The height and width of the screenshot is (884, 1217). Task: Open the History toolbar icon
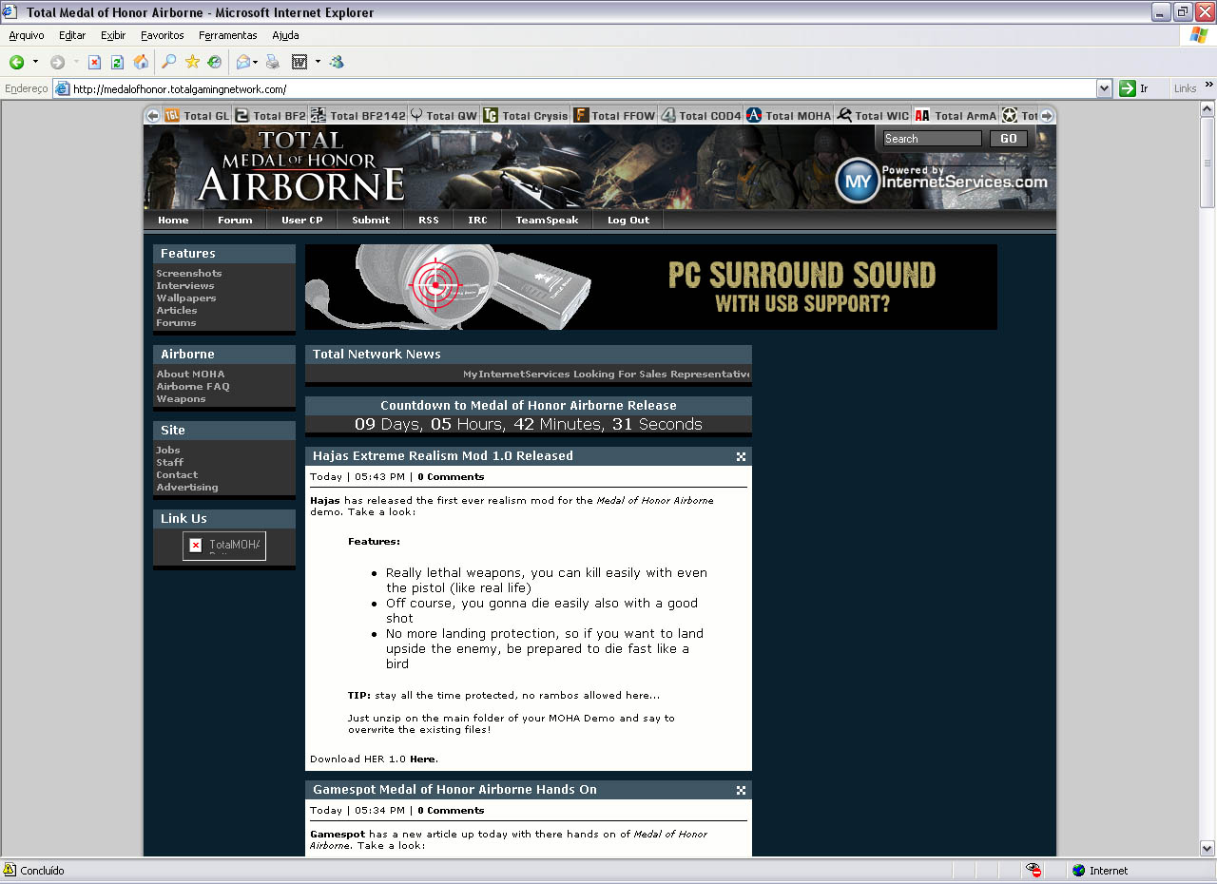click(215, 63)
